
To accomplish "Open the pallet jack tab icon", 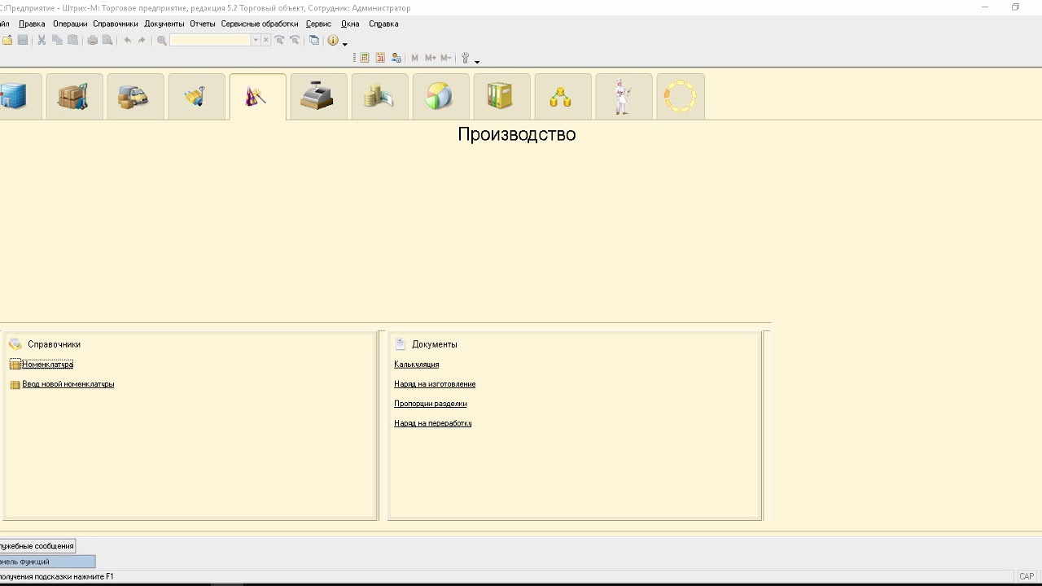I will pos(196,97).
